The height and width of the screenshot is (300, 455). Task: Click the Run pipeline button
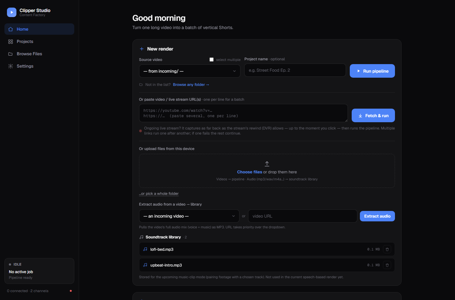tap(372, 71)
